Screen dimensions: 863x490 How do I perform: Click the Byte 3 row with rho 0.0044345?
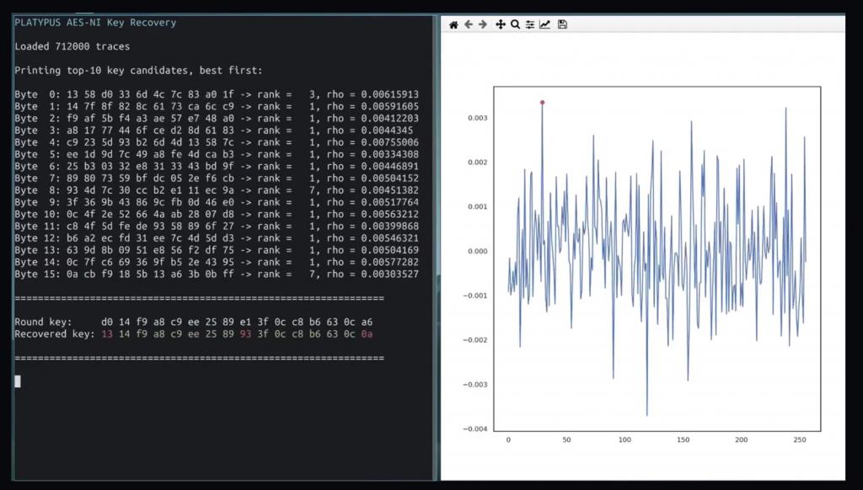click(x=213, y=130)
